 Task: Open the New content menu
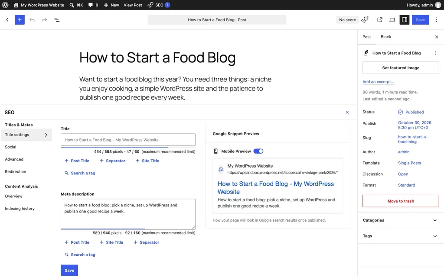click(111, 5)
